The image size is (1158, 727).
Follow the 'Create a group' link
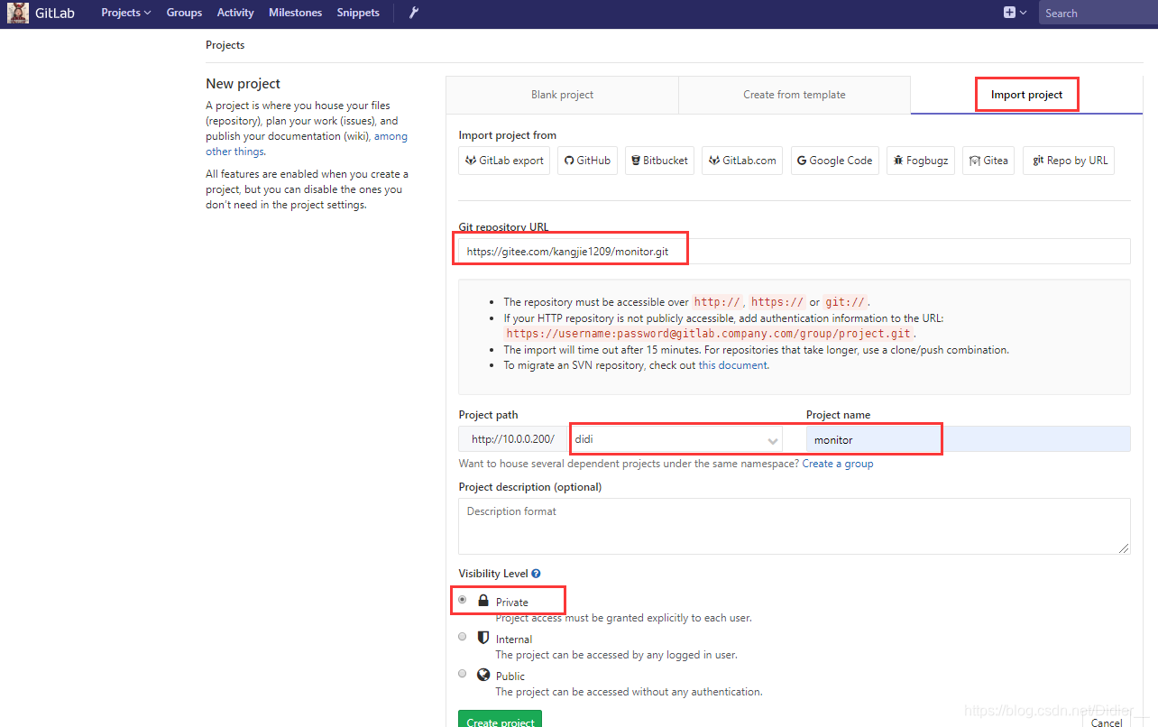point(838,464)
